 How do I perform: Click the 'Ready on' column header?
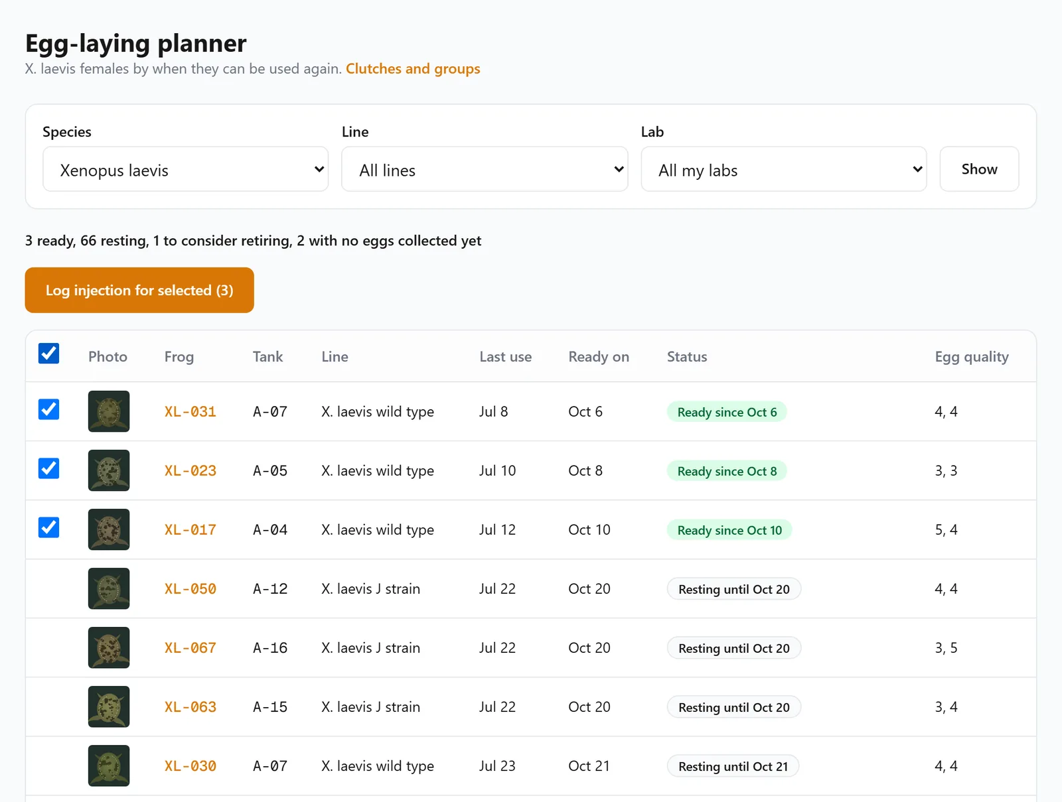(599, 357)
